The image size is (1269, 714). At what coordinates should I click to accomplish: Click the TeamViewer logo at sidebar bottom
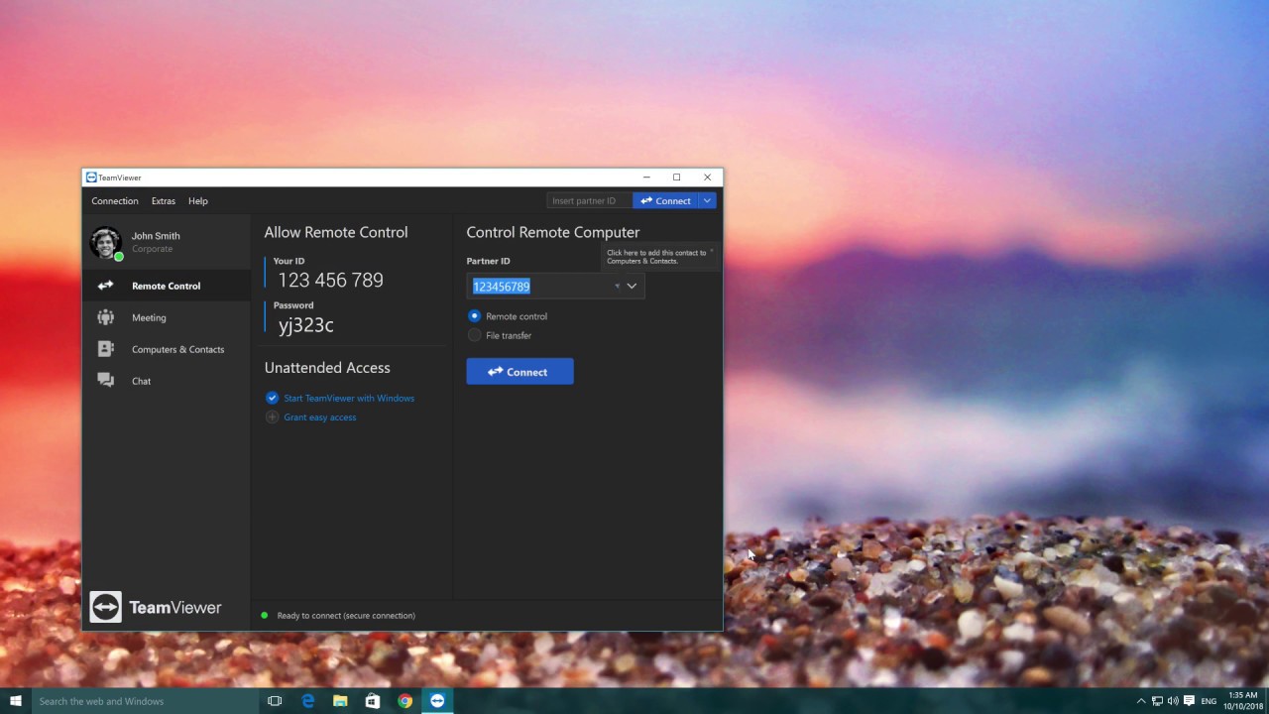(156, 607)
